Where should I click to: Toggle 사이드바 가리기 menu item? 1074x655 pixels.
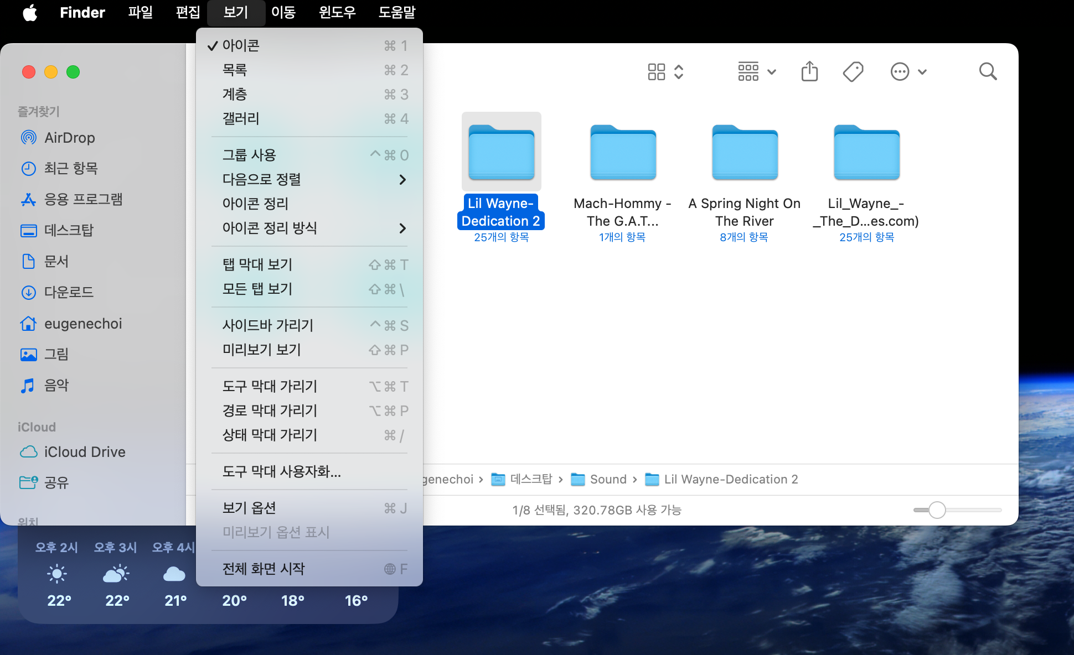(268, 325)
